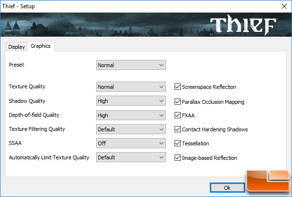Select the Graphics tab
This screenshot has height=197, width=292.
tap(41, 46)
